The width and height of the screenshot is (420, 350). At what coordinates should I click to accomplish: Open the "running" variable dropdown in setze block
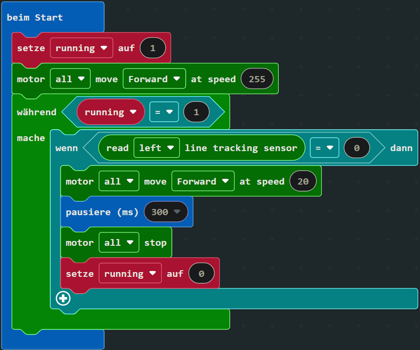81,48
